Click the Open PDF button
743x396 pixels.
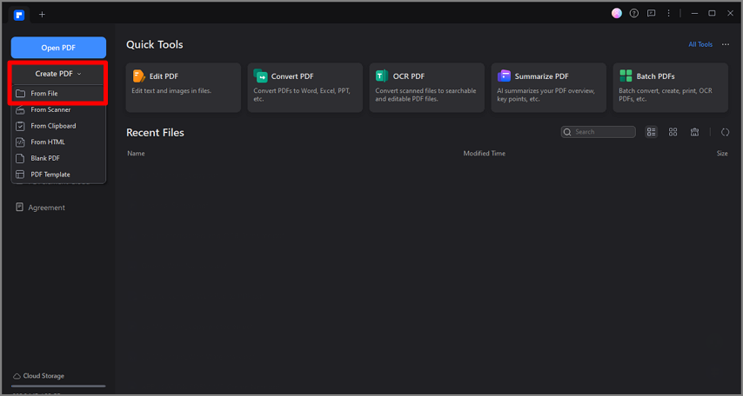click(58, 48)
